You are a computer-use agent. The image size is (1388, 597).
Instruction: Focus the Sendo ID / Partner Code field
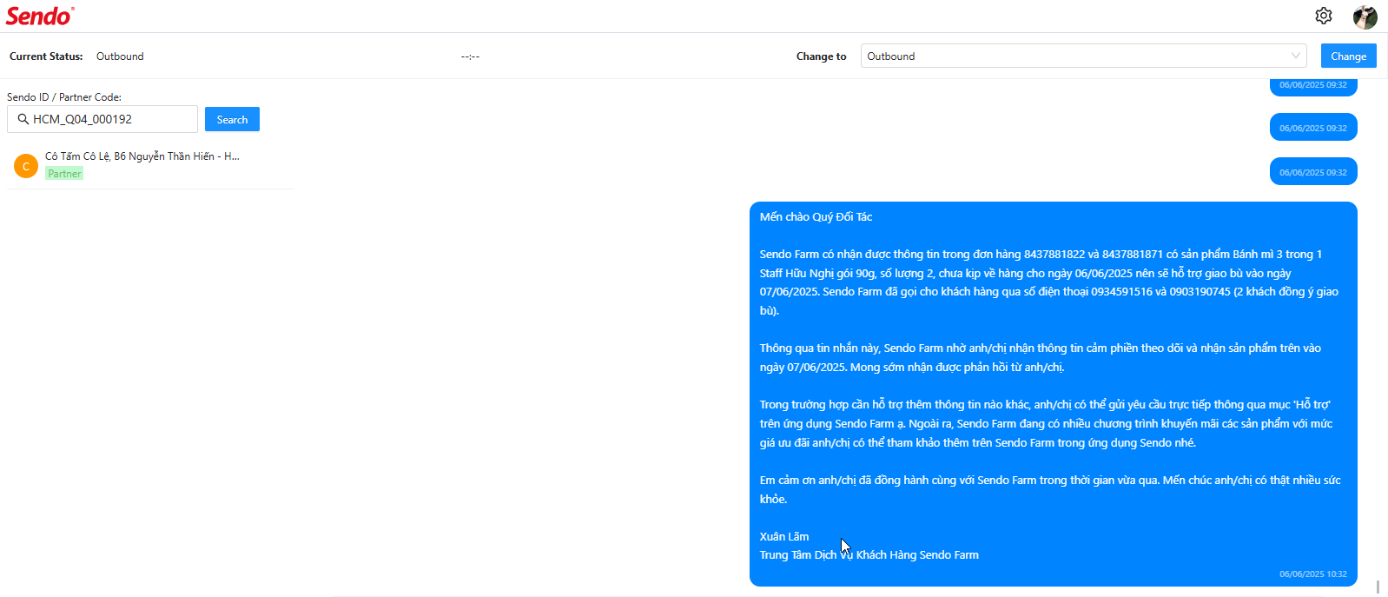point(102,119)
